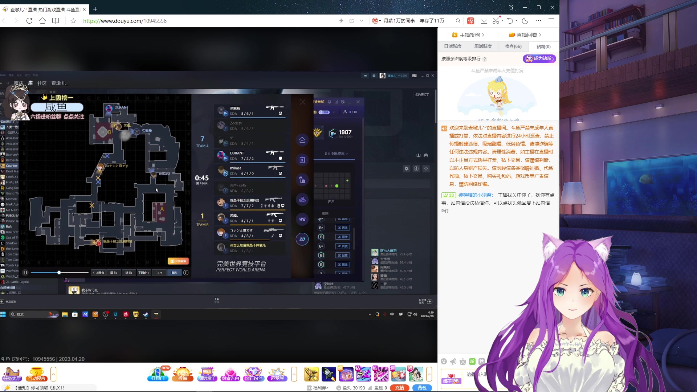697x392 pixels.
Task: Click the notification 你可领取飞机X1
Action: (x=40, y=388)
